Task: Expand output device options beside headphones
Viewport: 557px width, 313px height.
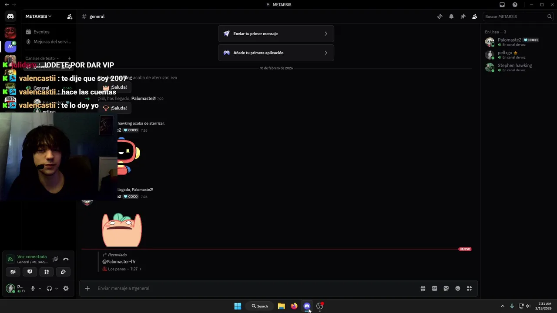Action: 56,288
